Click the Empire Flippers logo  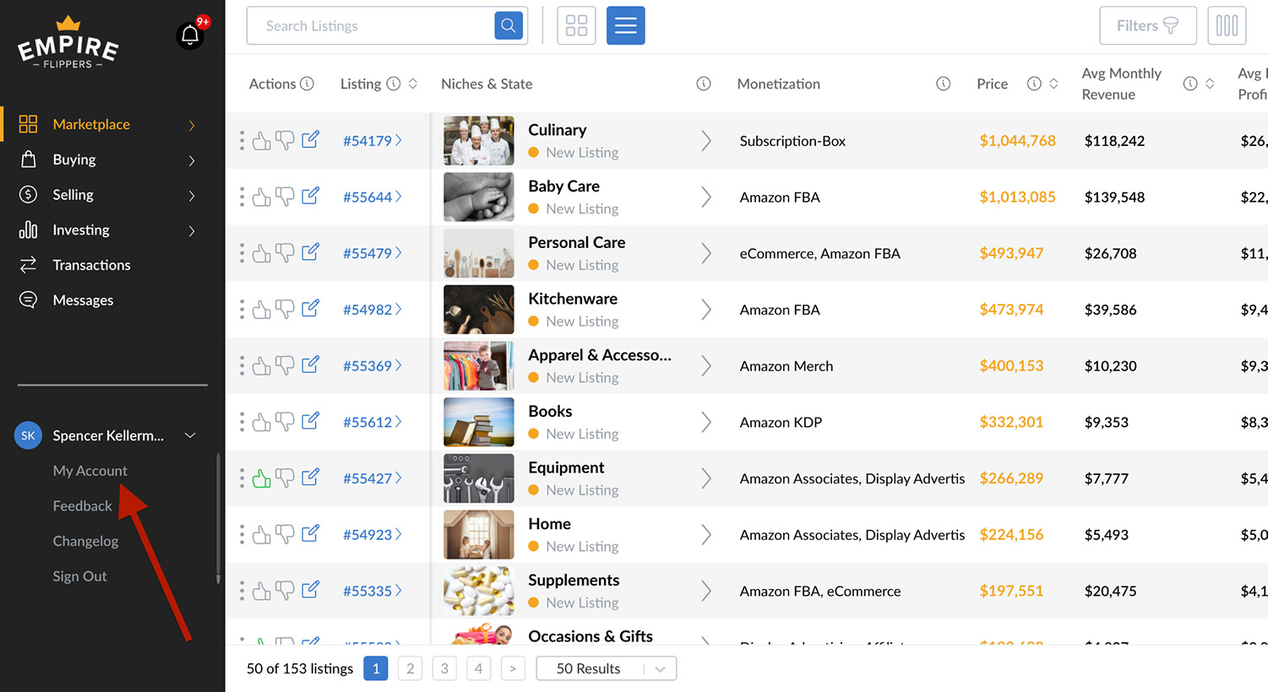point(68,43)
